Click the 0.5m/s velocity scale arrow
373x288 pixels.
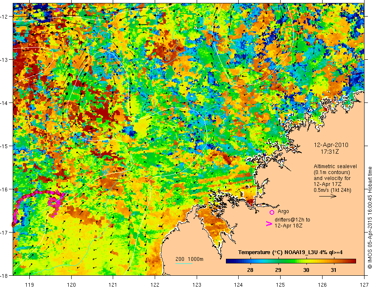coord(328,196)
